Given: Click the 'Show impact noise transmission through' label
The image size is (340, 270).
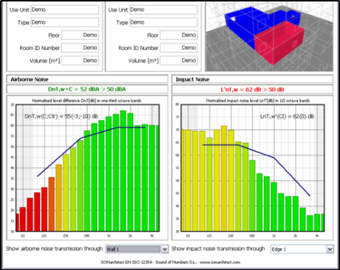Looking at the screenshot, I should click(x=218, y=249).
